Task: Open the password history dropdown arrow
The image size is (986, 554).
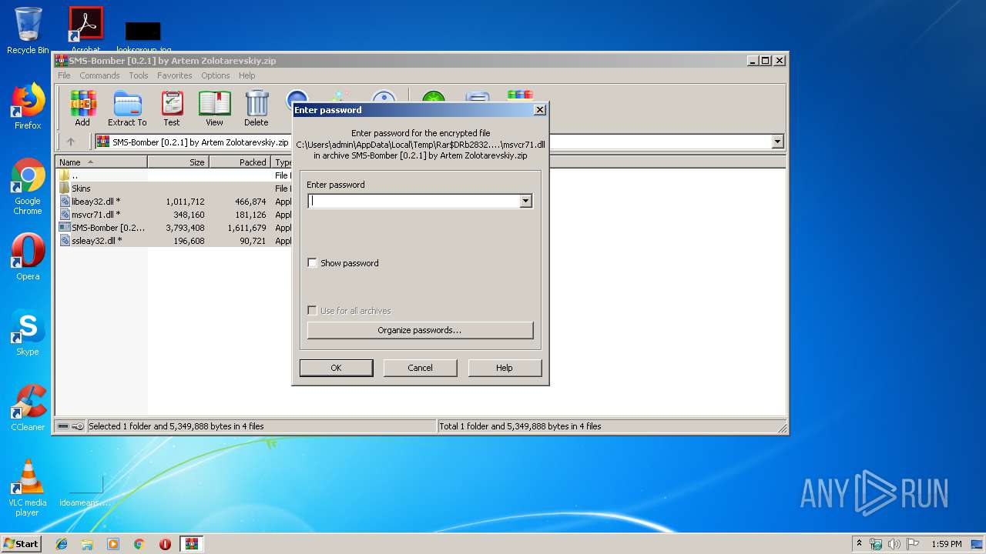Action: point(526,201)
